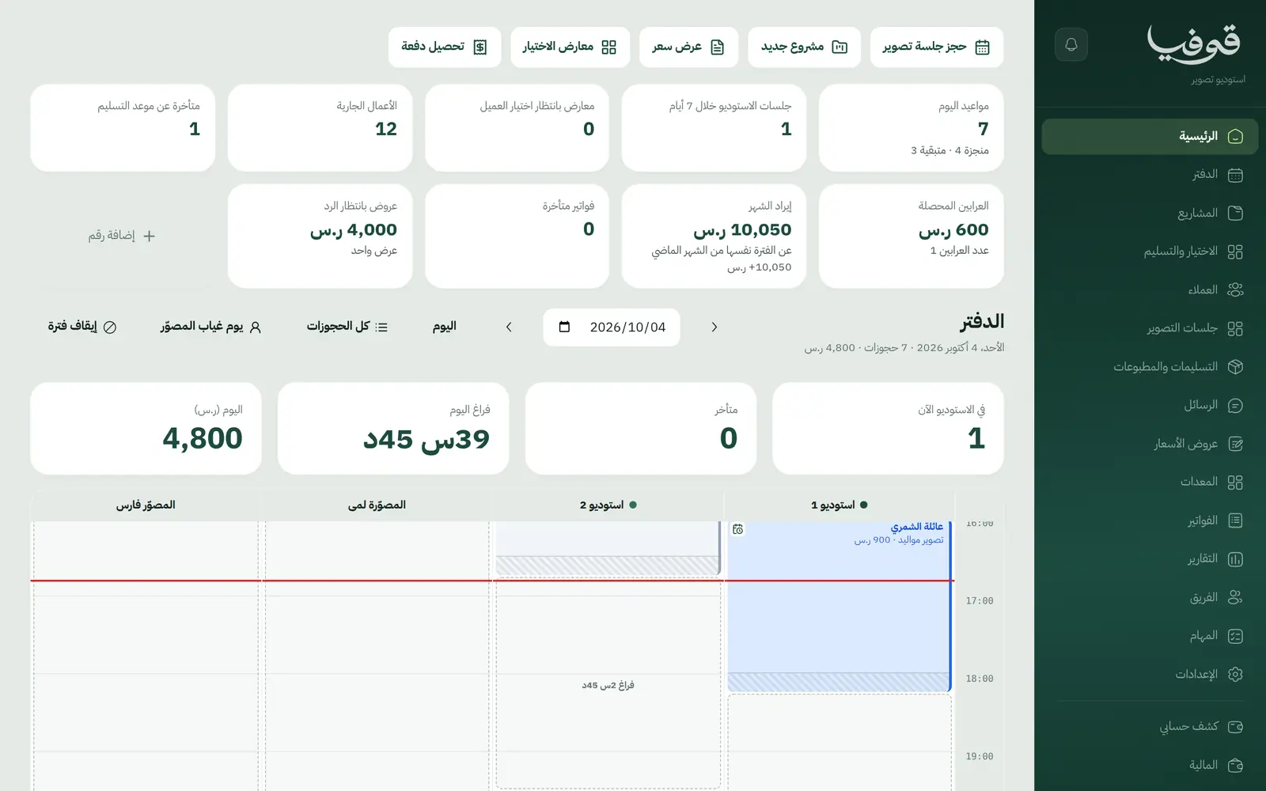Viewport: 1266px width, 791px height.
Task: Open the مواعيد اليوم stat card
Action: [x=911, y=128]
